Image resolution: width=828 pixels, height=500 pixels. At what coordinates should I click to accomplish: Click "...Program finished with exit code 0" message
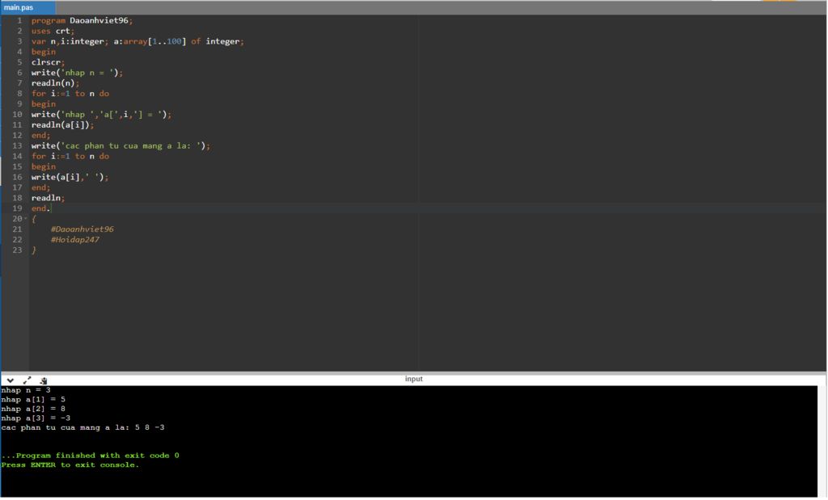(91, 456)
